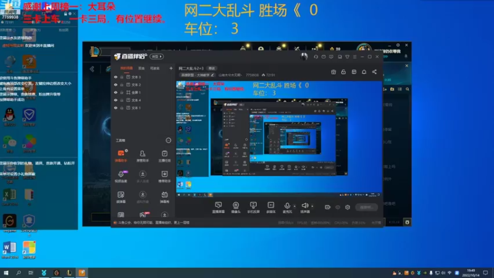Hide the 文本 2 layer
The width and height of the screenshot is (494, 278).
point(115,85)
